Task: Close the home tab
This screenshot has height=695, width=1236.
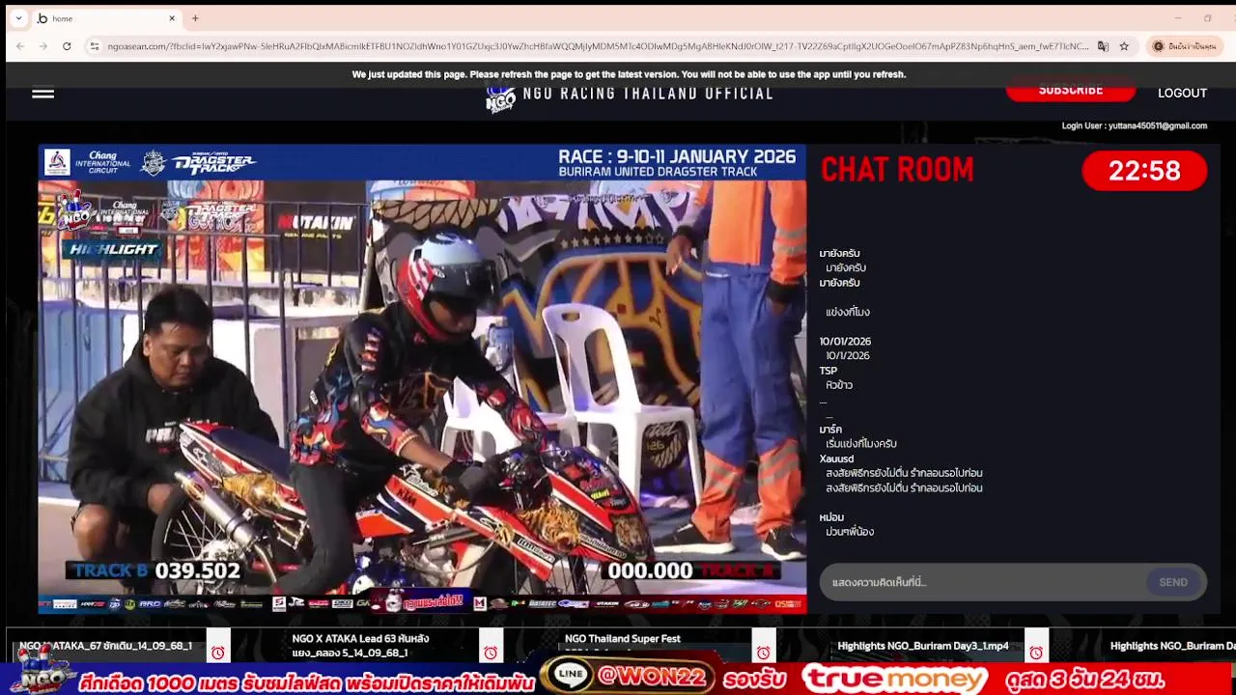Action: pos(172,18)
